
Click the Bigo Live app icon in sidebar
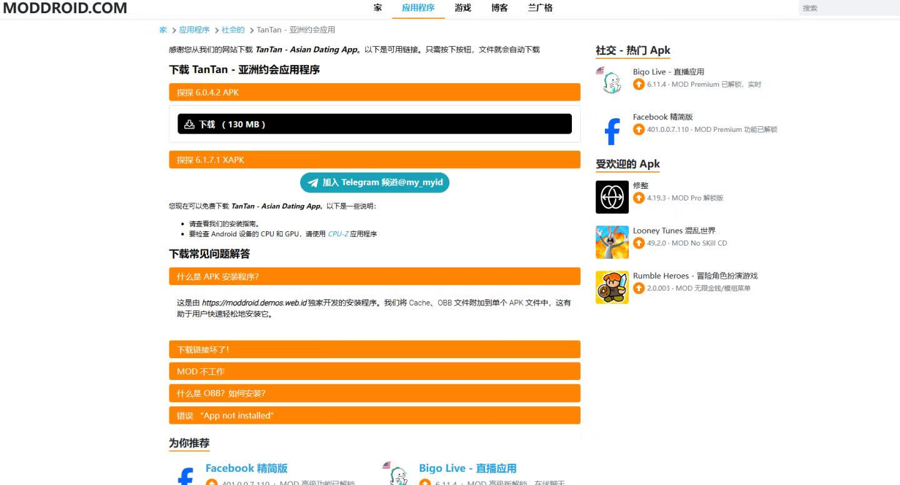pyautogui.click(x=612, y=81)
